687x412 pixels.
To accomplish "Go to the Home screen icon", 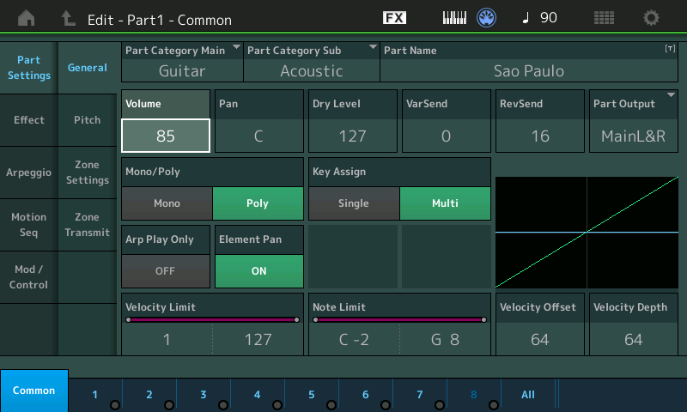I will [x=27, y=18].
